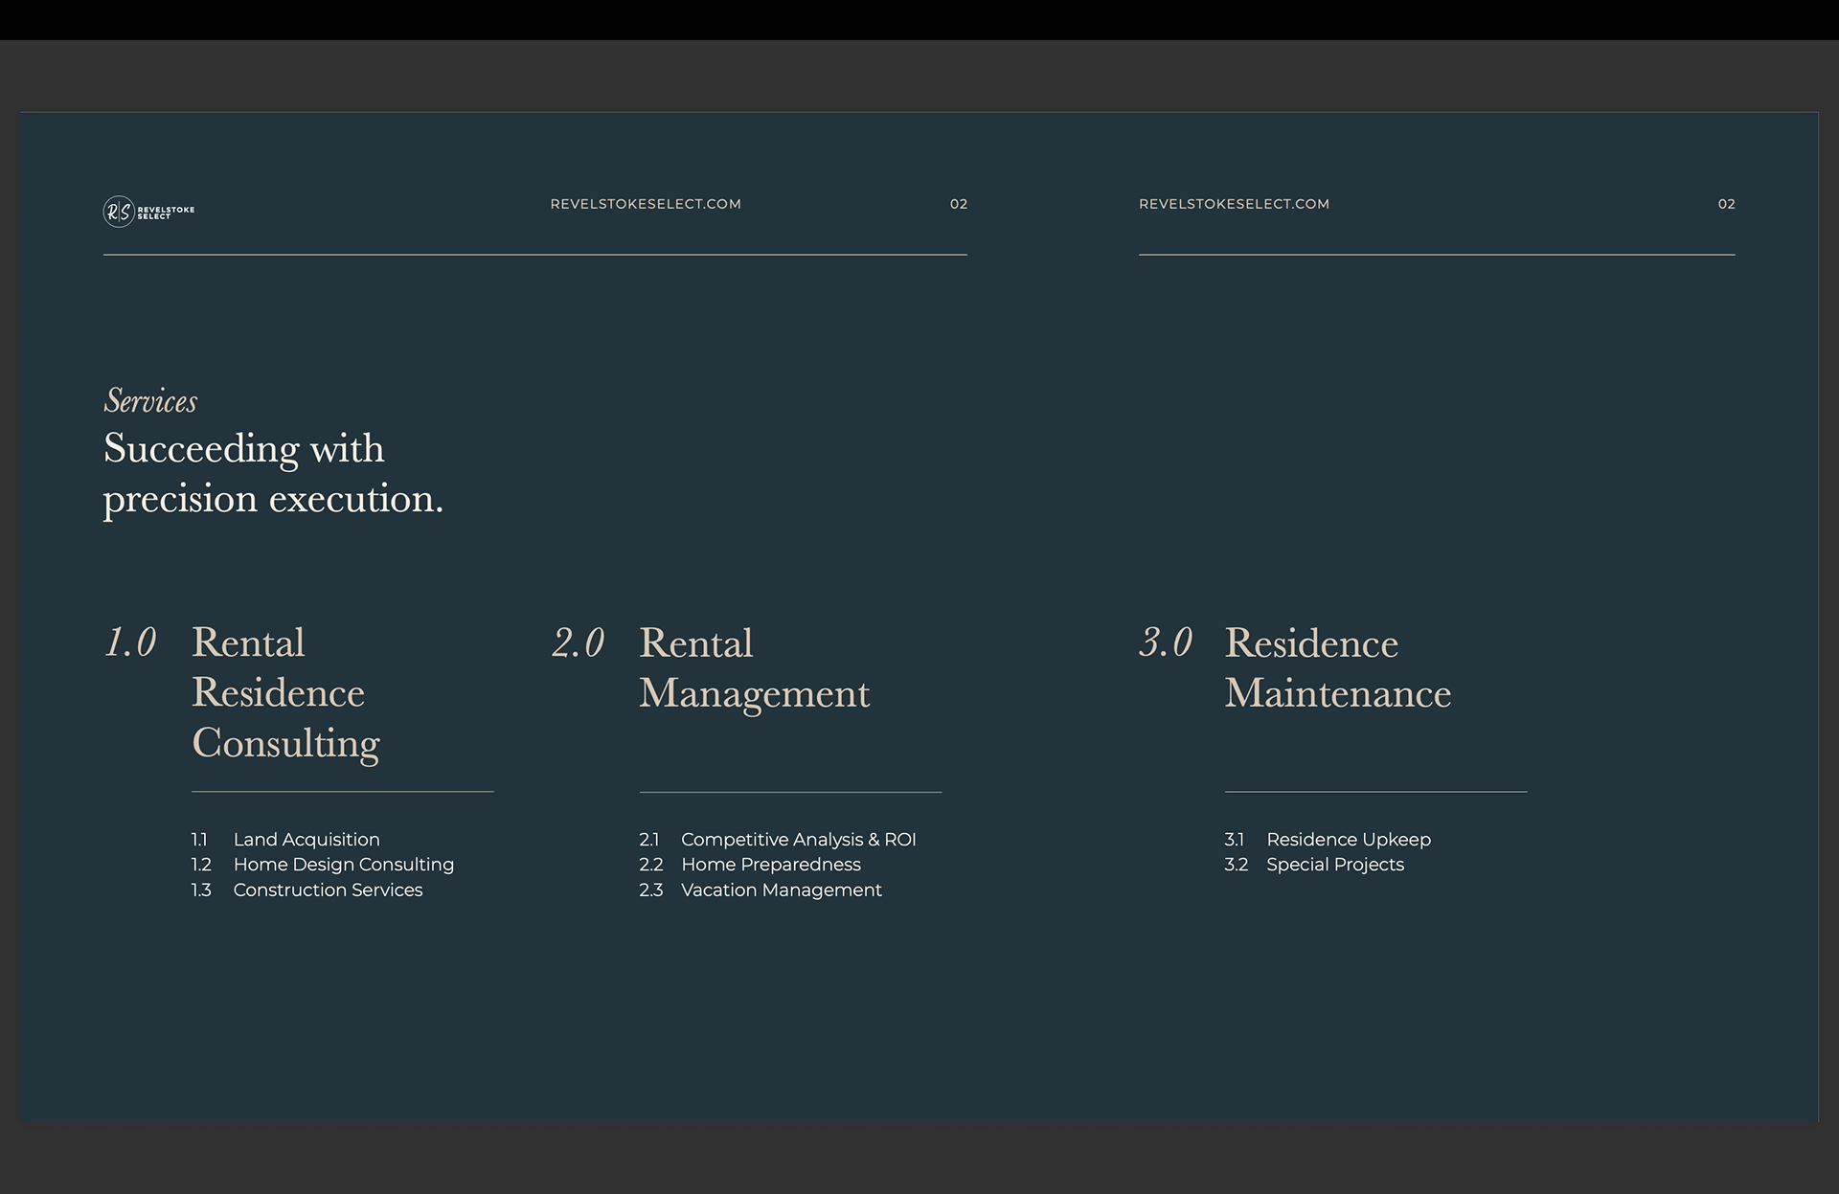Open Vacation Management item
This screenshot has height=1194, width=1839.
coord(781,890)
